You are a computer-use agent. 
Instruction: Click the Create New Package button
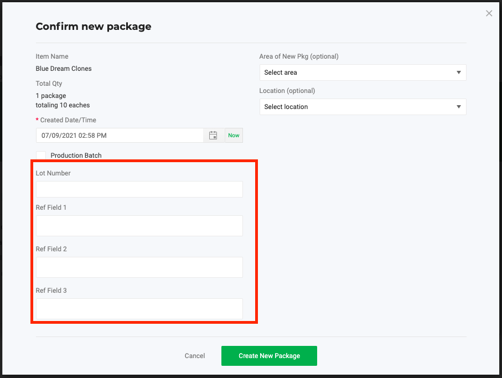pyautogui.click(x=269, y=356)
